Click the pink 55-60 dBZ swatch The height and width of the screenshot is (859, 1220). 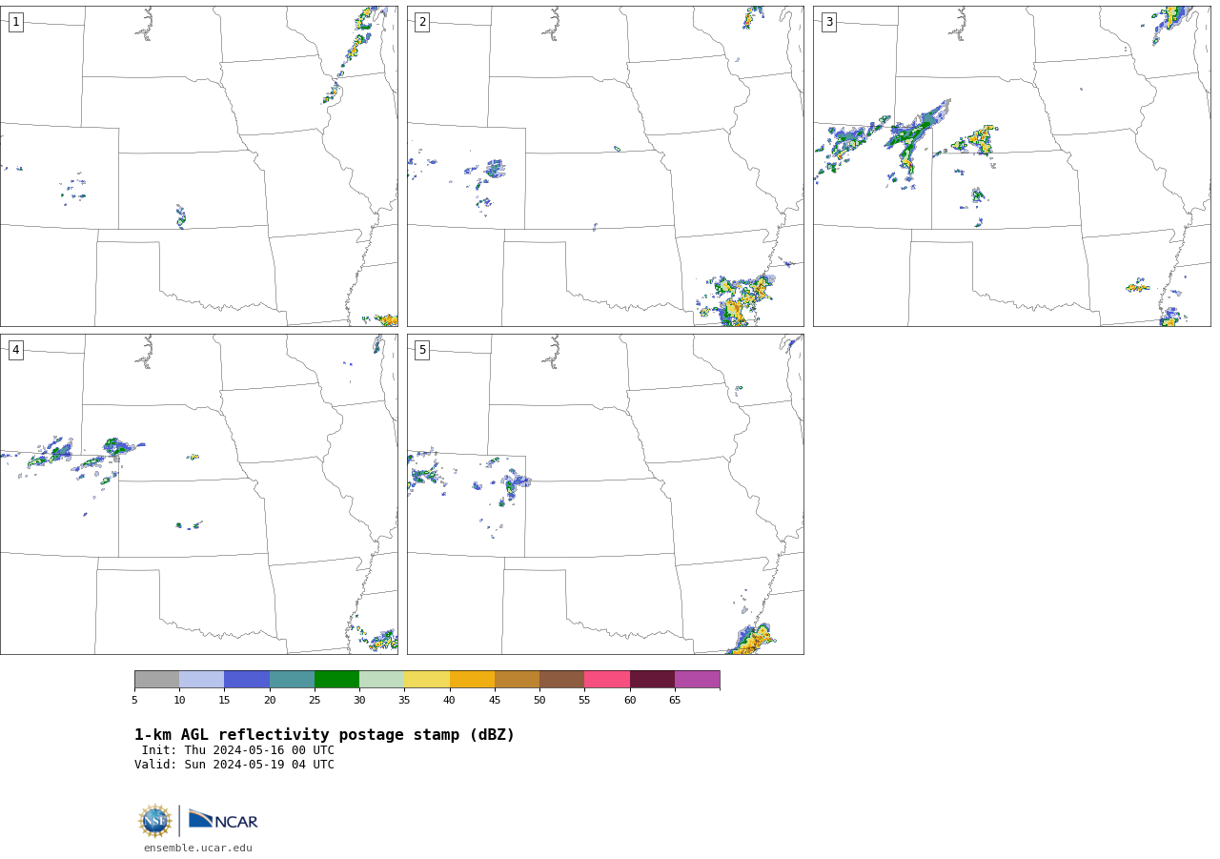(607, 680)
